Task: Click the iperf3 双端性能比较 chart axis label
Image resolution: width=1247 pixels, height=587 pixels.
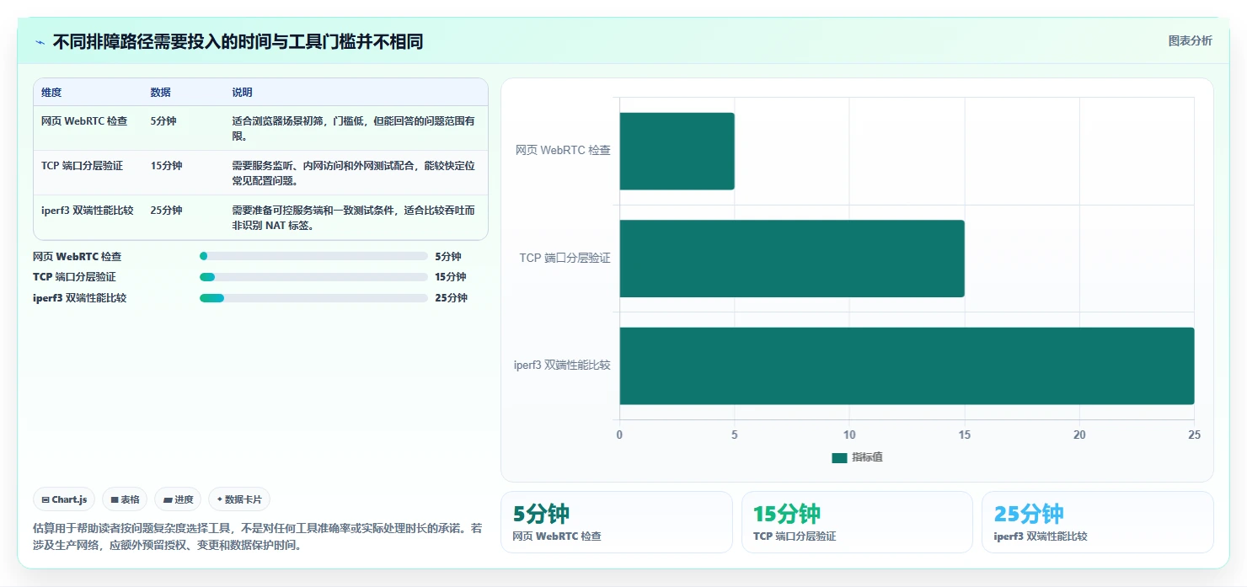Action: point(562,366)
